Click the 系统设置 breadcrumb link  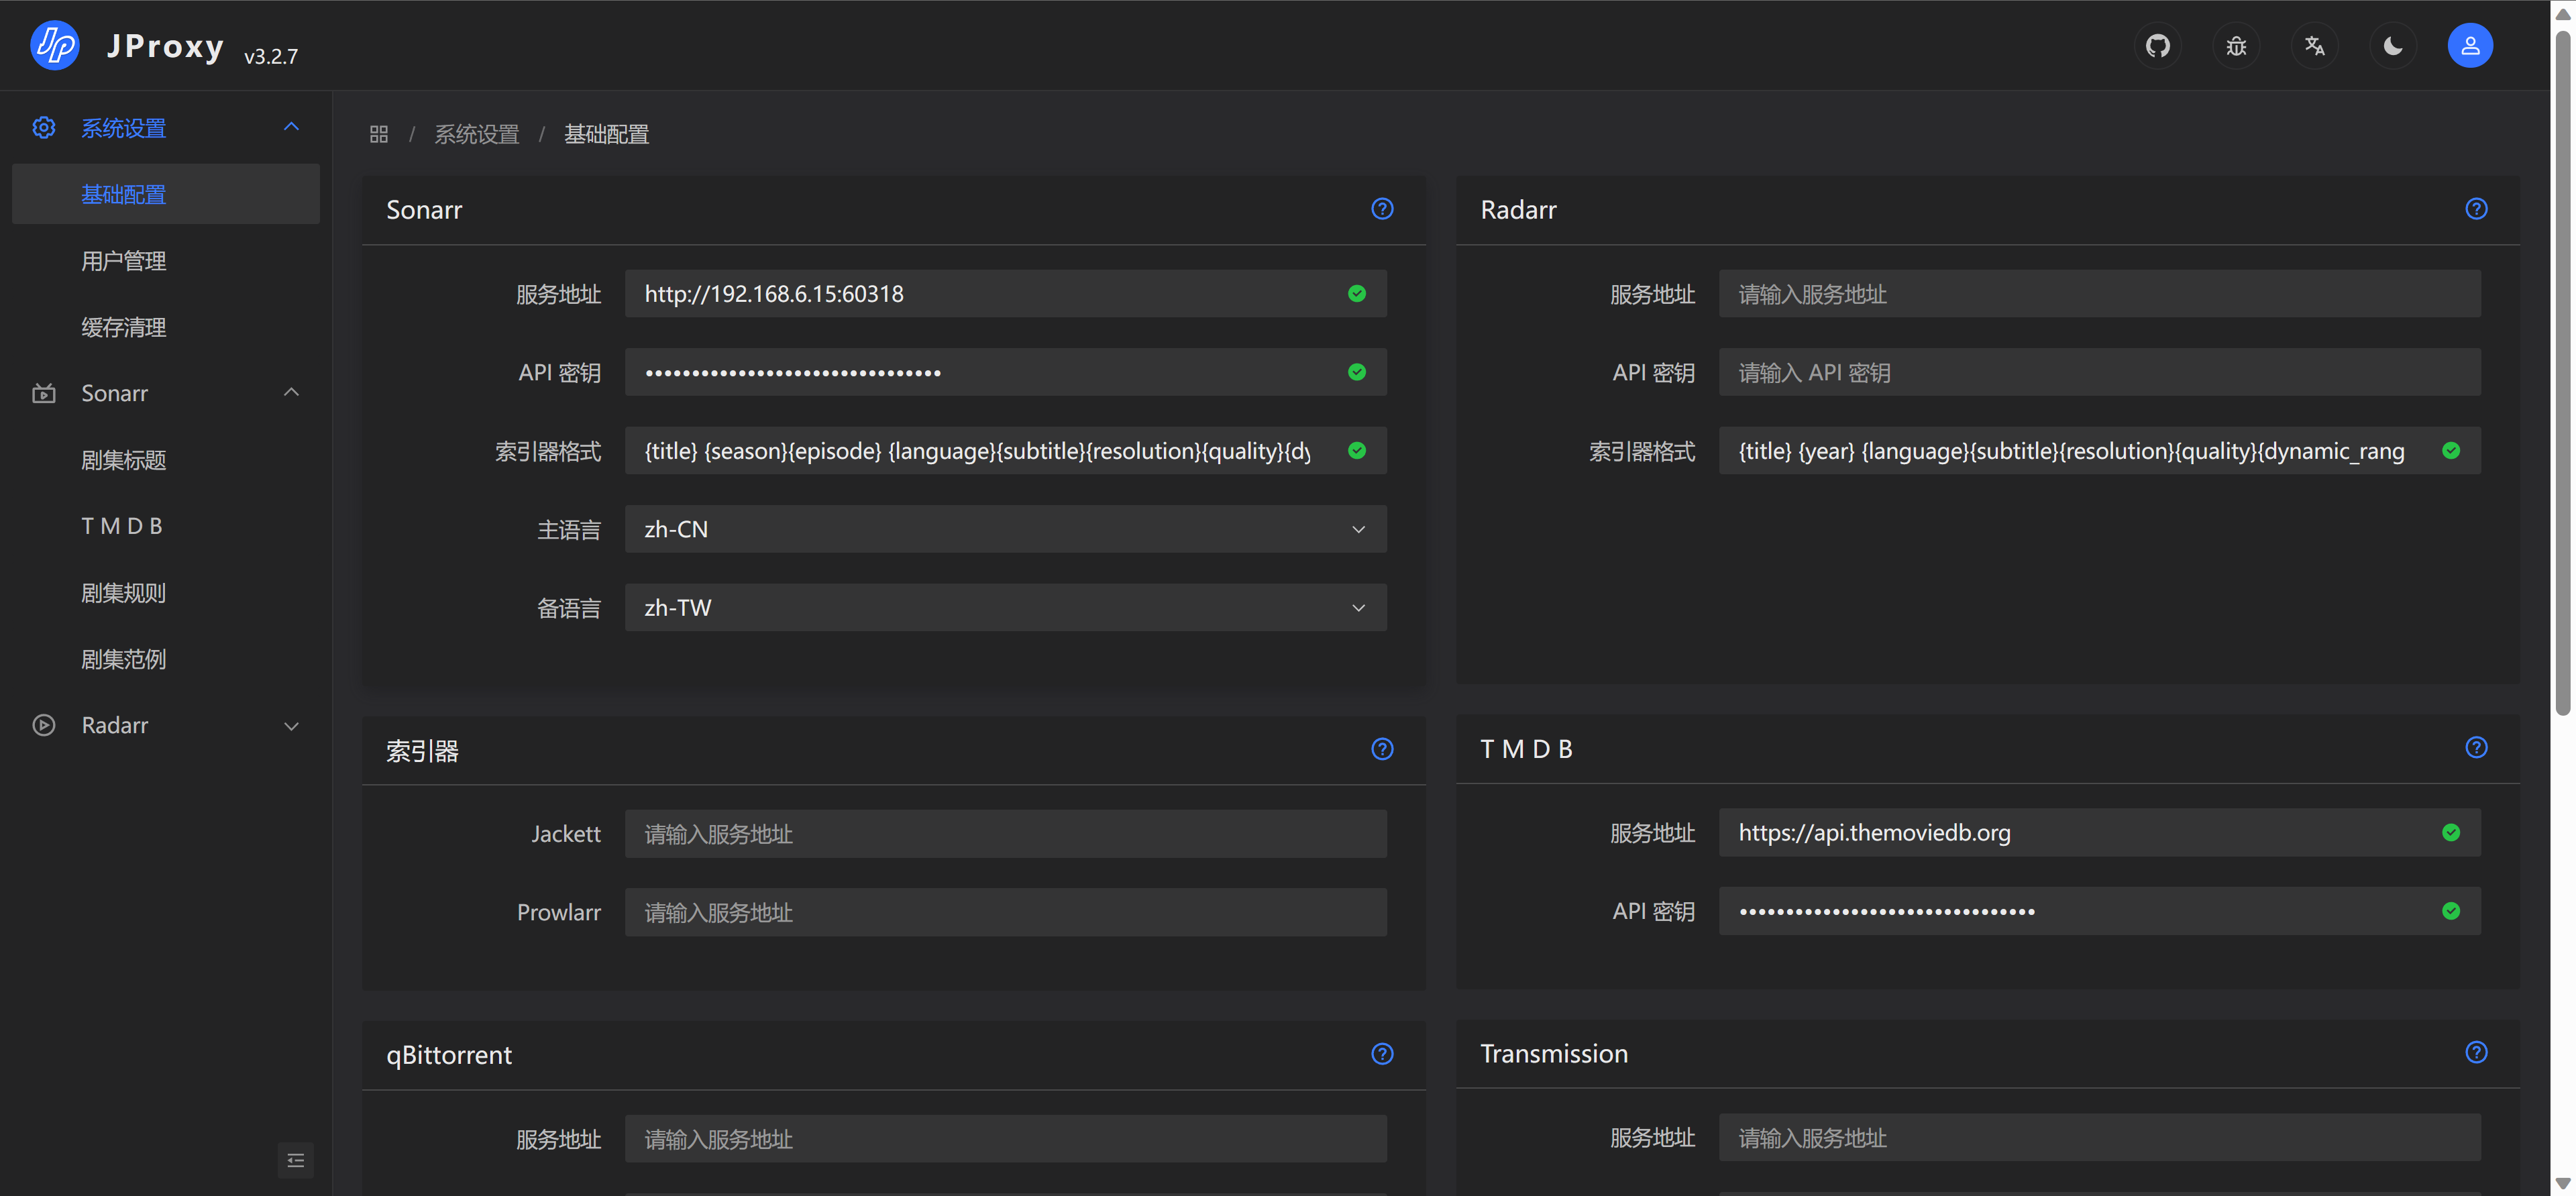point(477,133)
